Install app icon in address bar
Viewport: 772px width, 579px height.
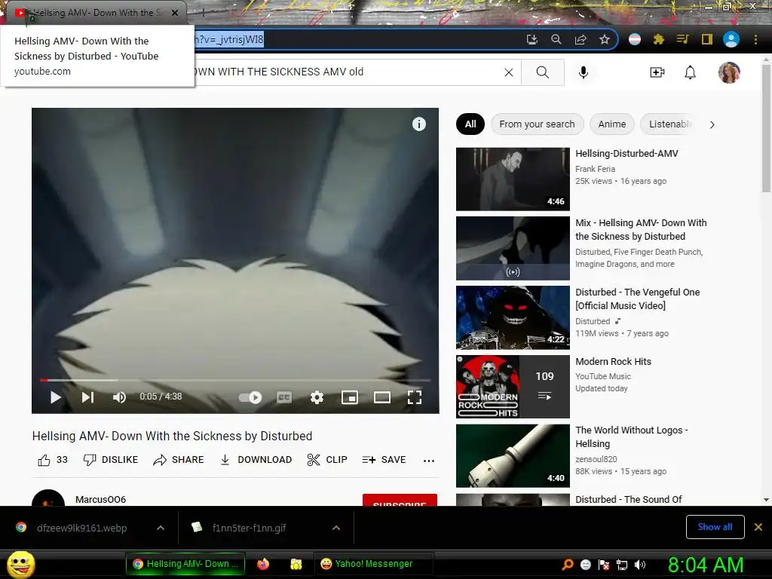pyautogui.click(x=532, y=39)
